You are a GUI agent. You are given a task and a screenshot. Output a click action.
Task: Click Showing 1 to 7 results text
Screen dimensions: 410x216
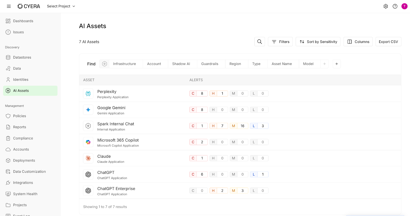coord(105,207)
